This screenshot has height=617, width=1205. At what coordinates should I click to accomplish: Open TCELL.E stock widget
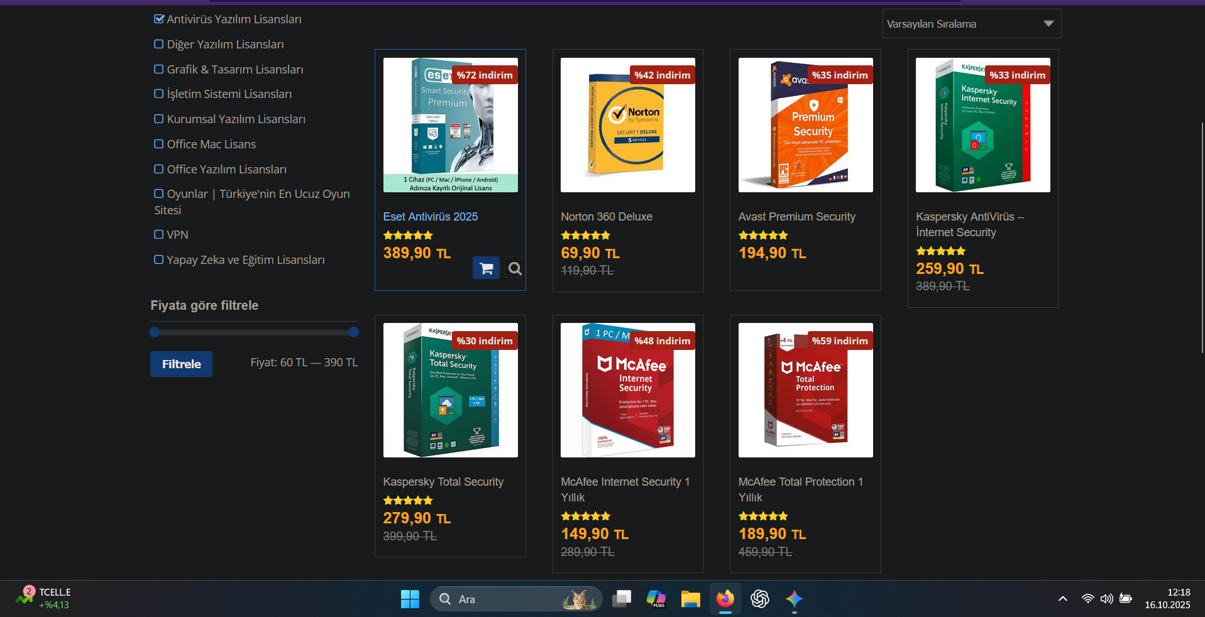[44, 598]
